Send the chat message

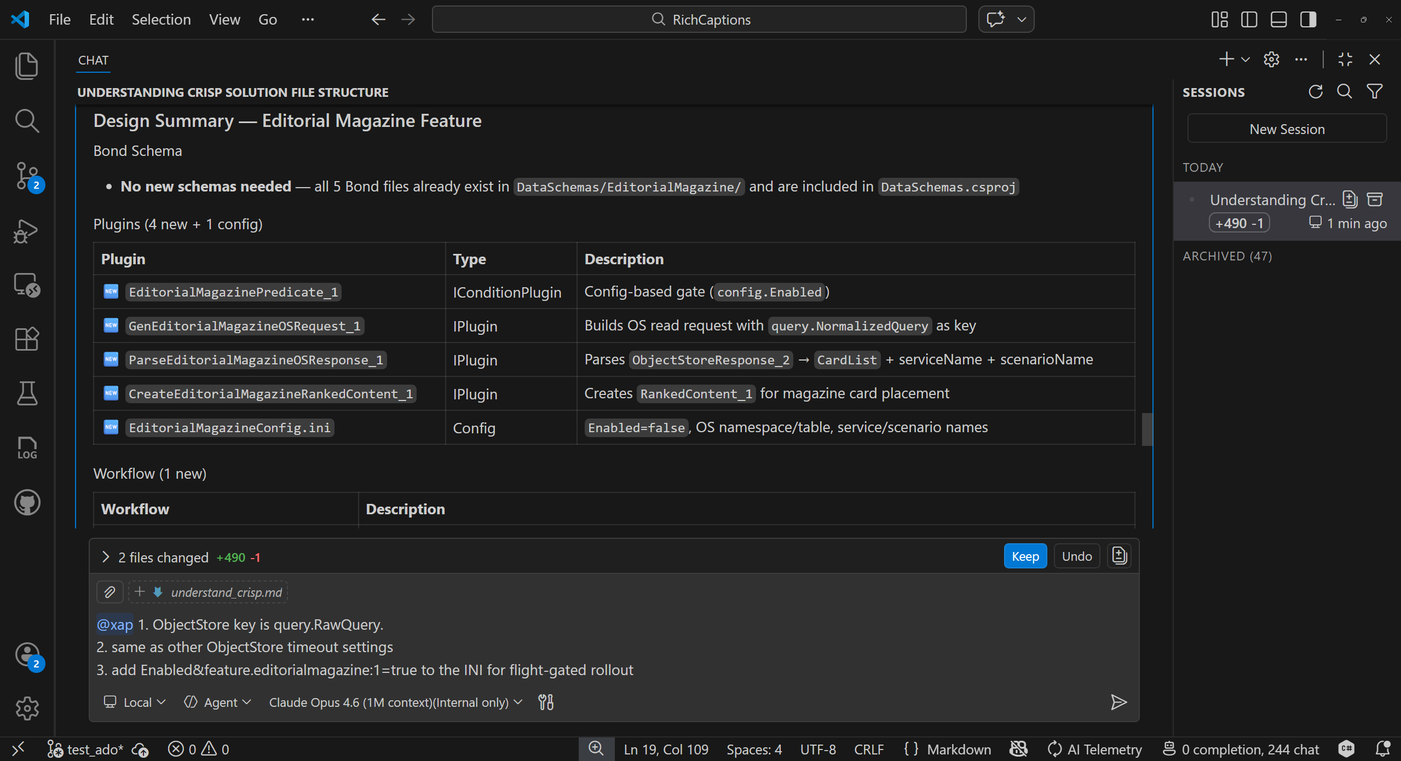[1118, 702]
